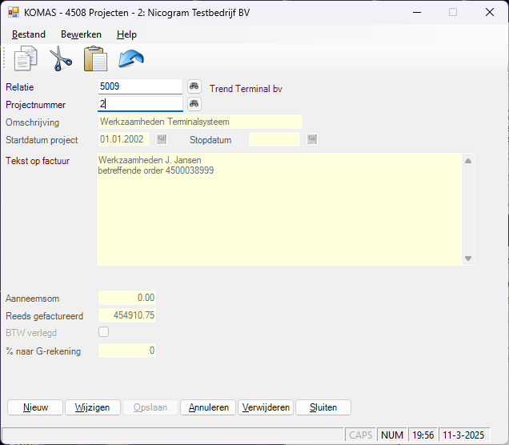The height and width of the screenshot is (445, 509).
Task: Click the Cut scissors toolbar icon
Action: 60,58
